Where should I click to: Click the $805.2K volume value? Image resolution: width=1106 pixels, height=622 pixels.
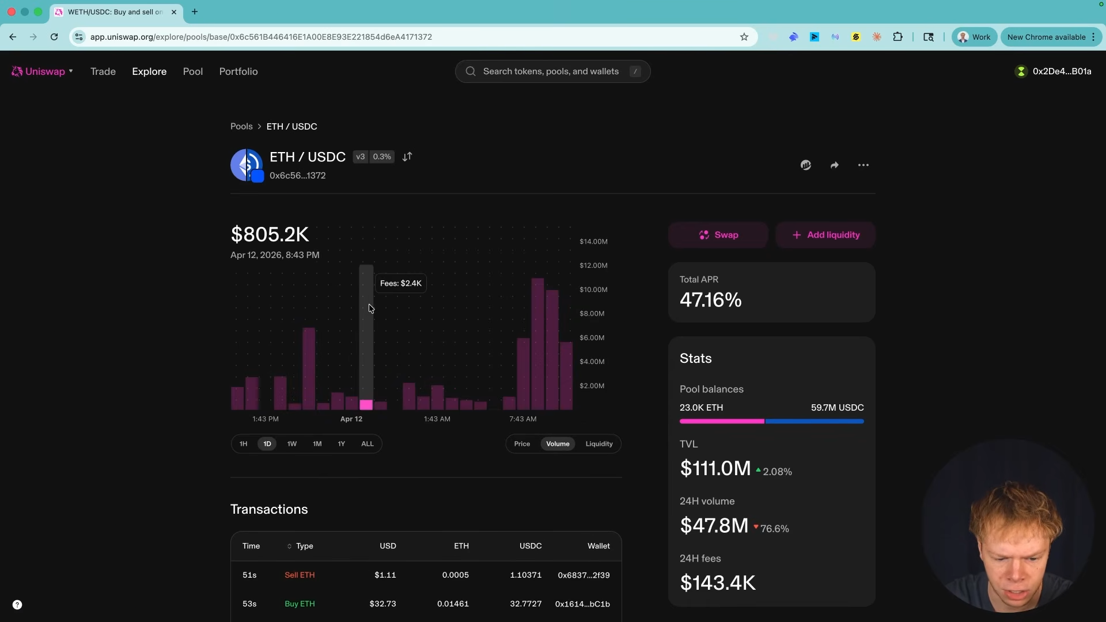click(270, 234)
